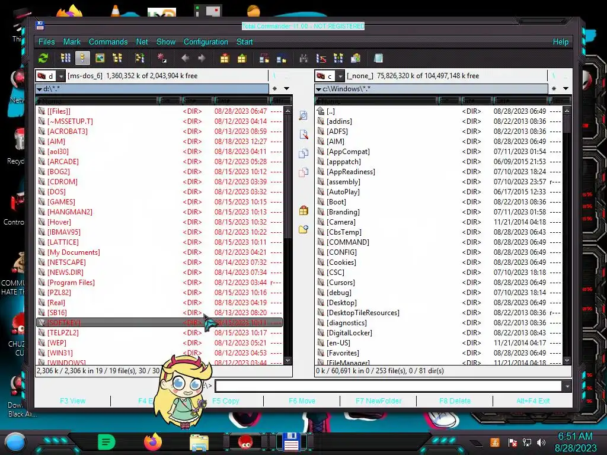Open the right panel drive c dropdown

point(340,76)
